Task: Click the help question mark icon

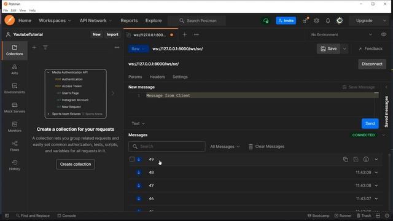Action: (387, 215)
